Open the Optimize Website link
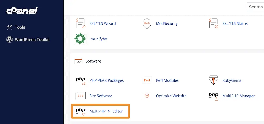 (171, 96)
